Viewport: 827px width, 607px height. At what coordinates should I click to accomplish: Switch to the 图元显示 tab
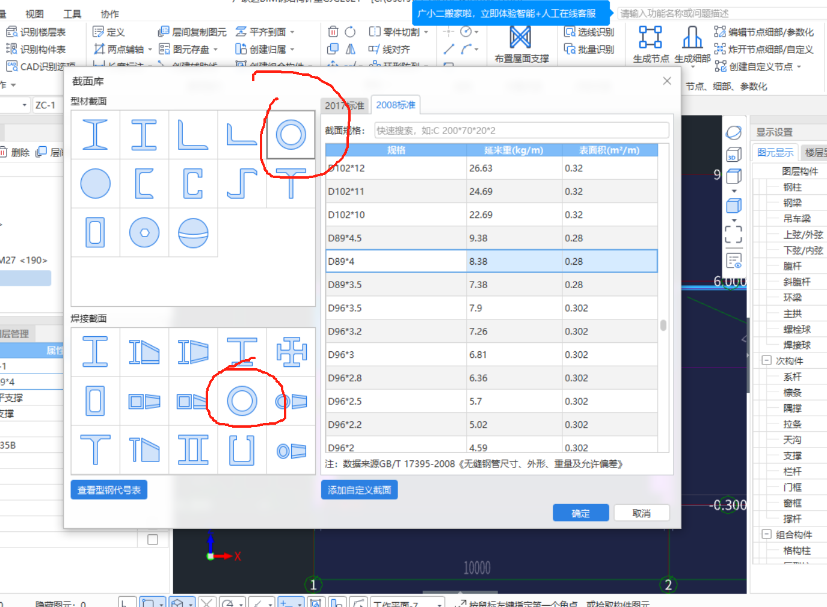click(x=775, y=152)
